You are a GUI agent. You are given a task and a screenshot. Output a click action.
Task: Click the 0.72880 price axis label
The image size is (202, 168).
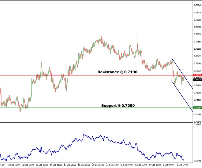coord(198,42)
